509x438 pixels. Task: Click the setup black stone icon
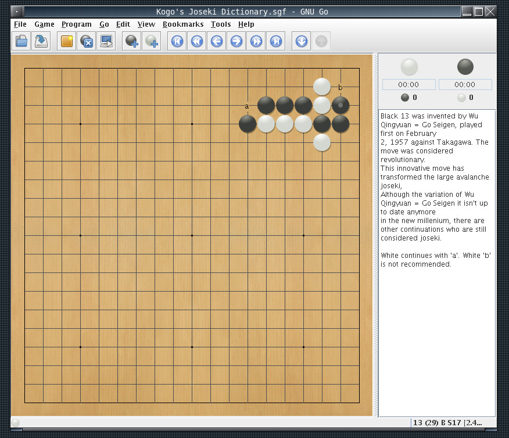pos(132,41)
